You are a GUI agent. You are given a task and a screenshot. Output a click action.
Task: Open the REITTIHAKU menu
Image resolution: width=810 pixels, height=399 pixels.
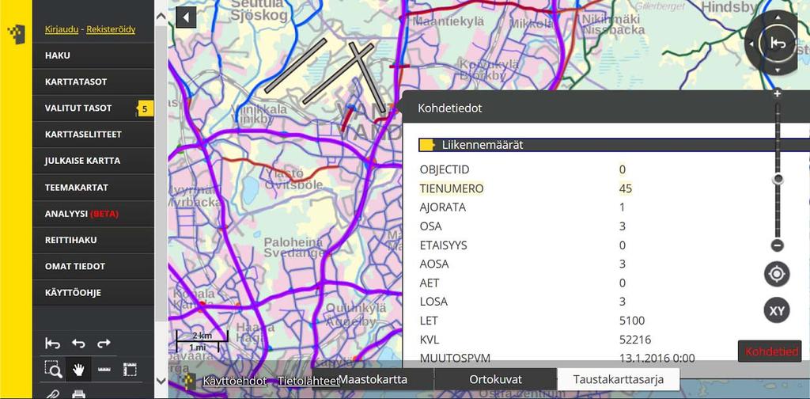click(x=93, y=240)
